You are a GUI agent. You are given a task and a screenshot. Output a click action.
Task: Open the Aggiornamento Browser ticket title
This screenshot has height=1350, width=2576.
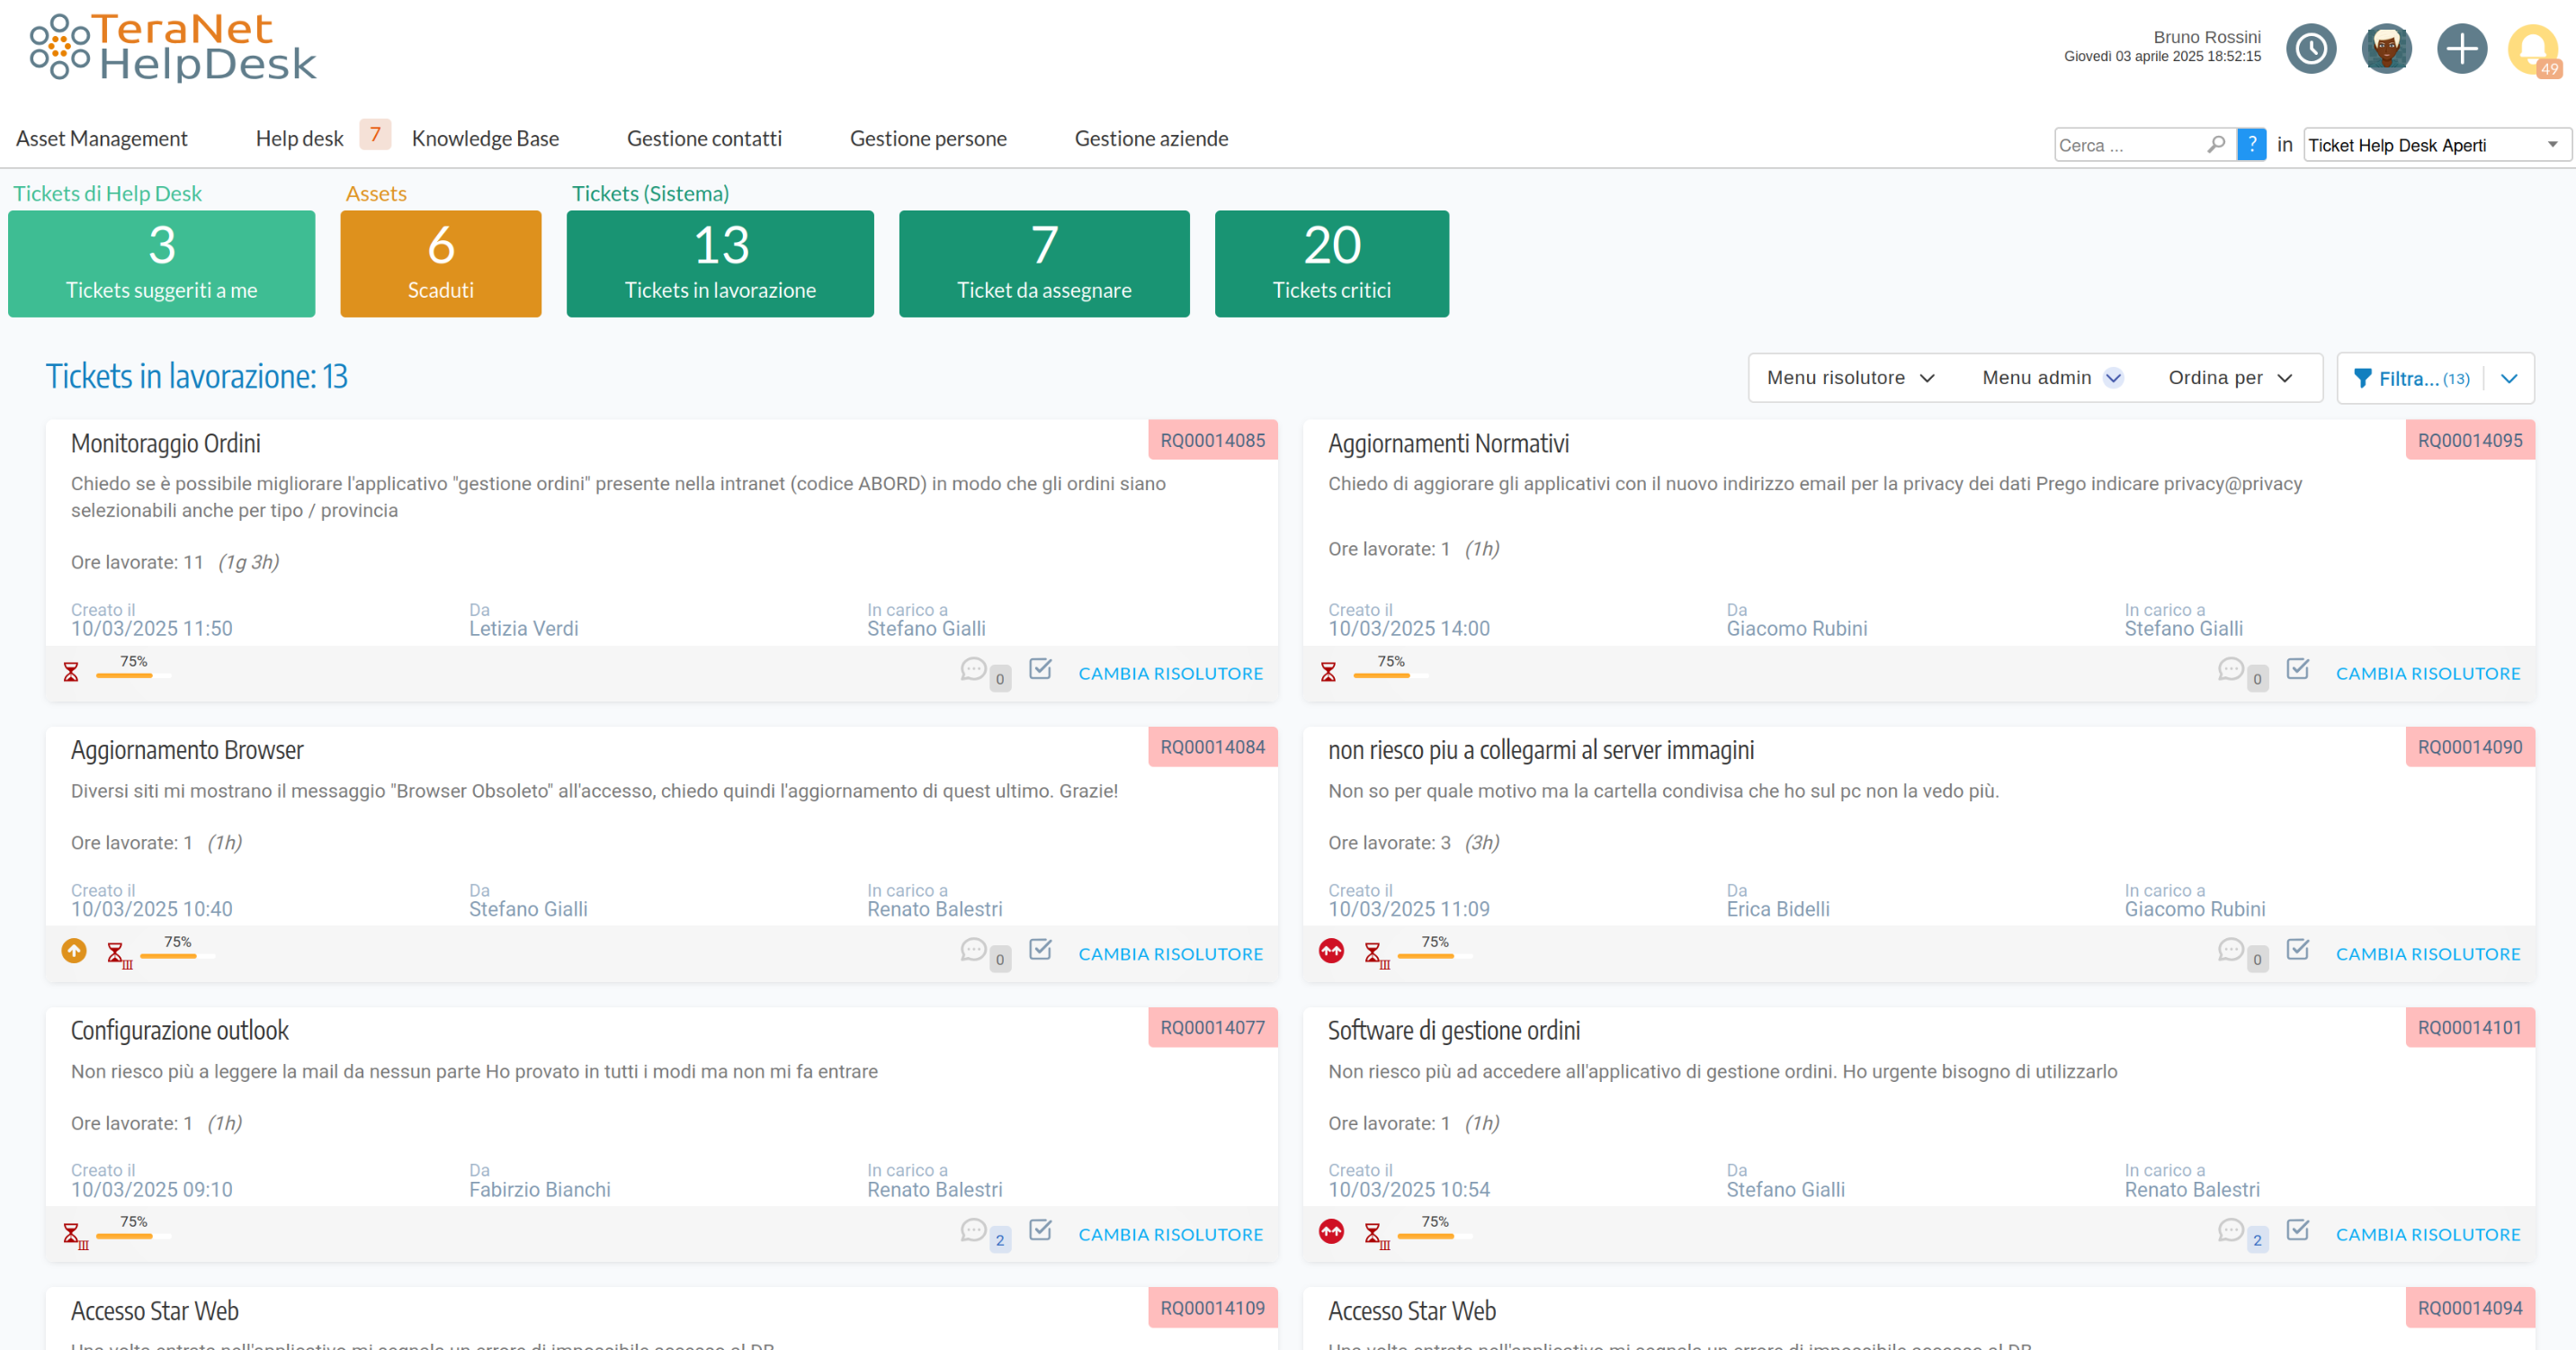click(x=187, y=750)
